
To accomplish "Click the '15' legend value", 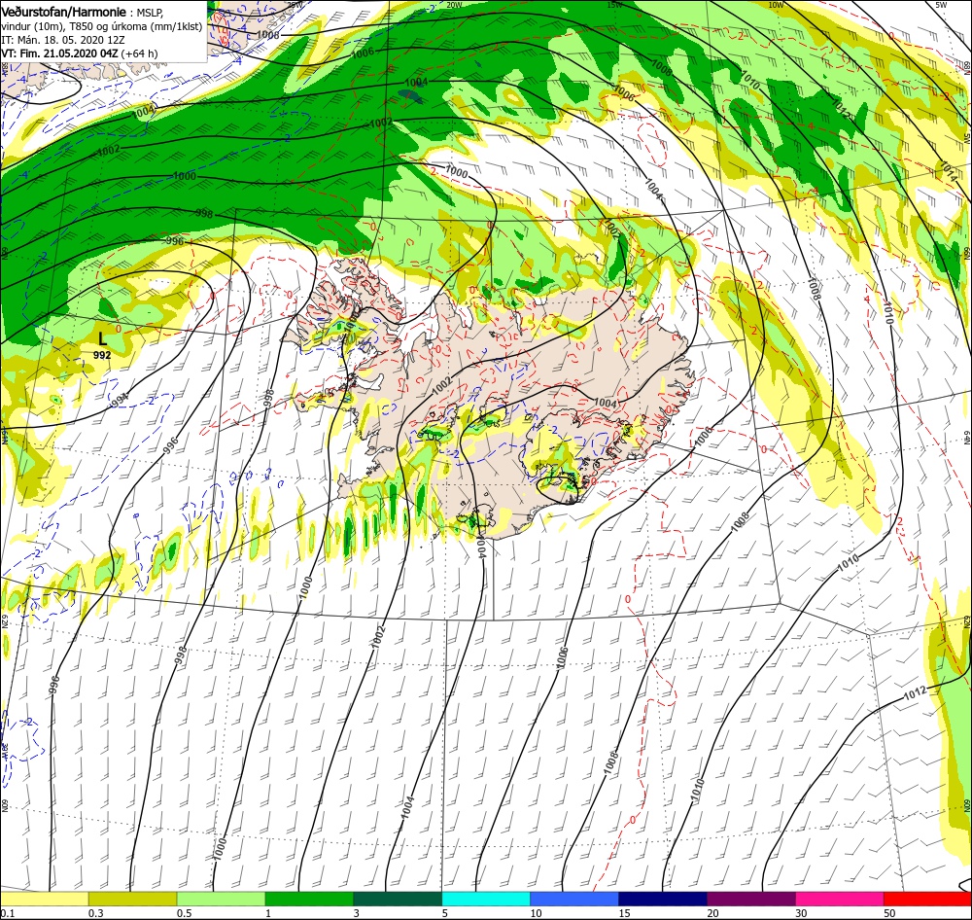I will coord(624,913).
